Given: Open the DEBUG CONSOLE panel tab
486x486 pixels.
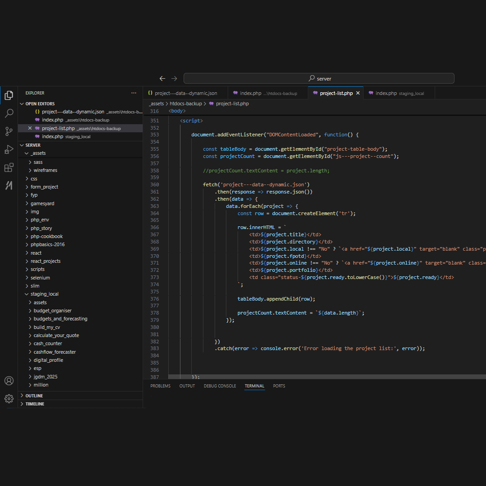Looking at the screenshot, I should [x=220, y=386].
